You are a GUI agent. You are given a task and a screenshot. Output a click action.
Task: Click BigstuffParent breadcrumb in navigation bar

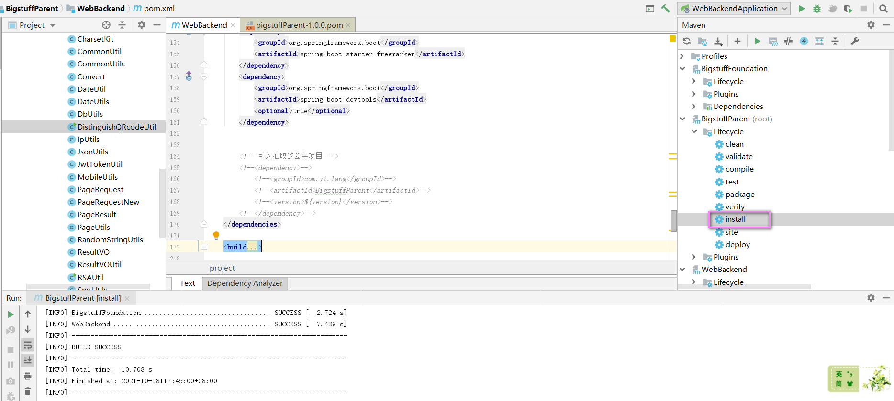(32, 9)
